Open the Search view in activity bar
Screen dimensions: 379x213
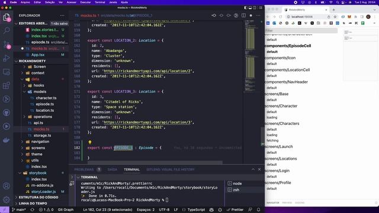pos(7,30)
